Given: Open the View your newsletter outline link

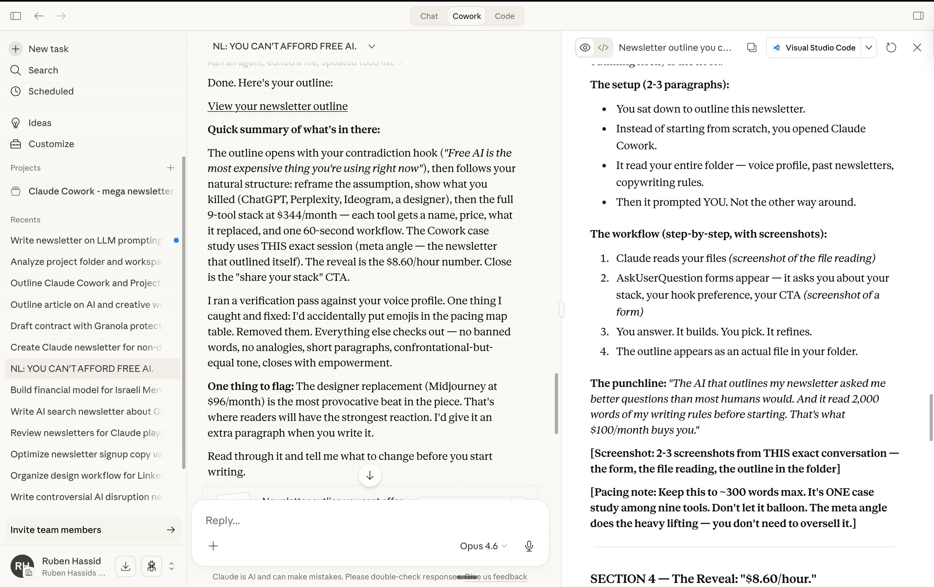Looking at the screenshot, I should click(277, 106).
